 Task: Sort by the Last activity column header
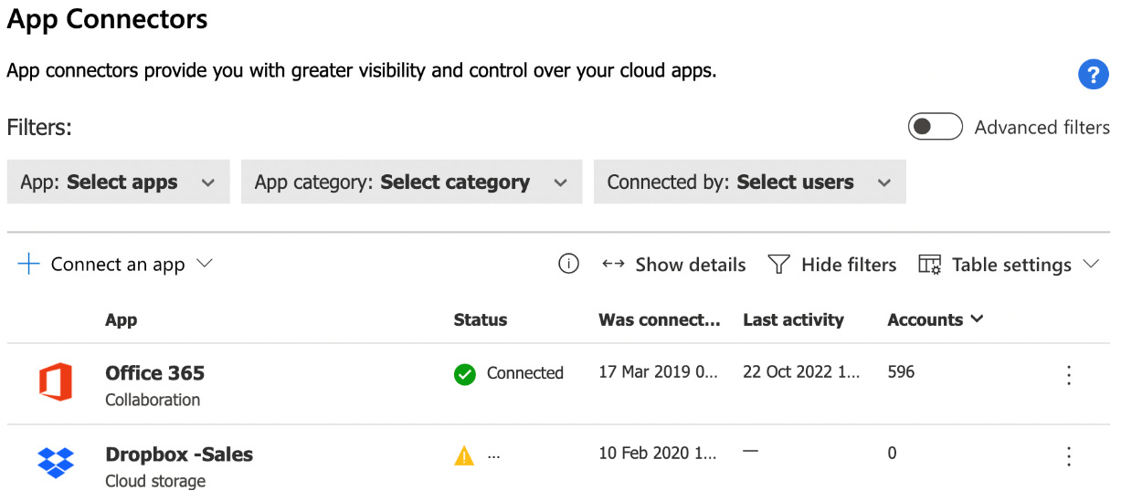[x=793, y=320]
